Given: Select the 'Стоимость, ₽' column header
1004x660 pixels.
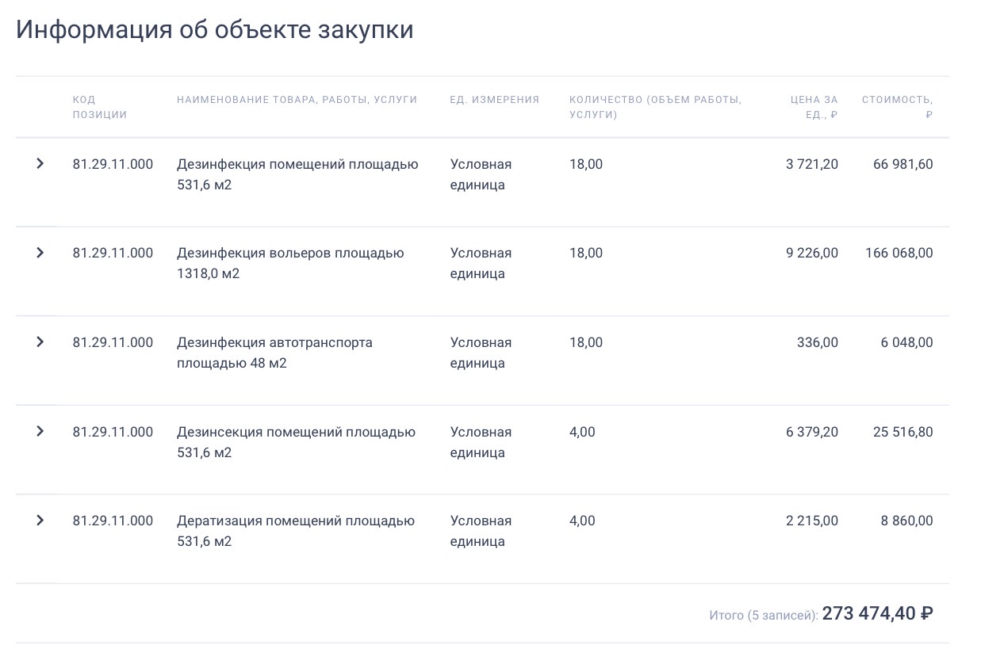Looking at the screenshot, I should point(897,107).
